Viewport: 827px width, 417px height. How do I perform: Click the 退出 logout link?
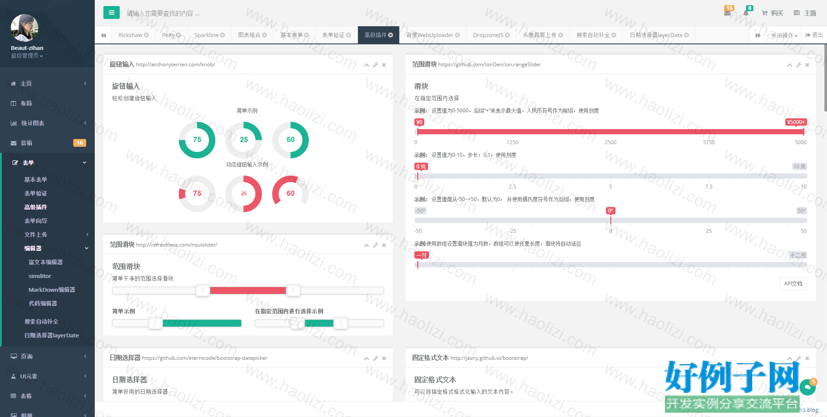click(x=814, y=35)
